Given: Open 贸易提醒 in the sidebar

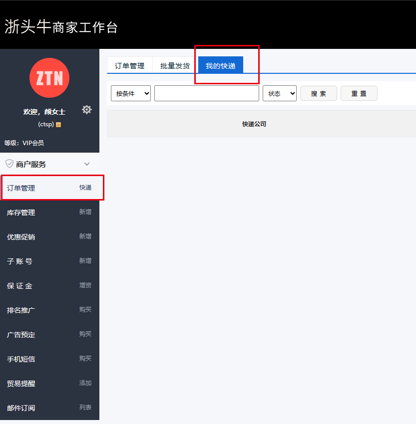Looking at the screenshot, I should click(x=21, y=384).
